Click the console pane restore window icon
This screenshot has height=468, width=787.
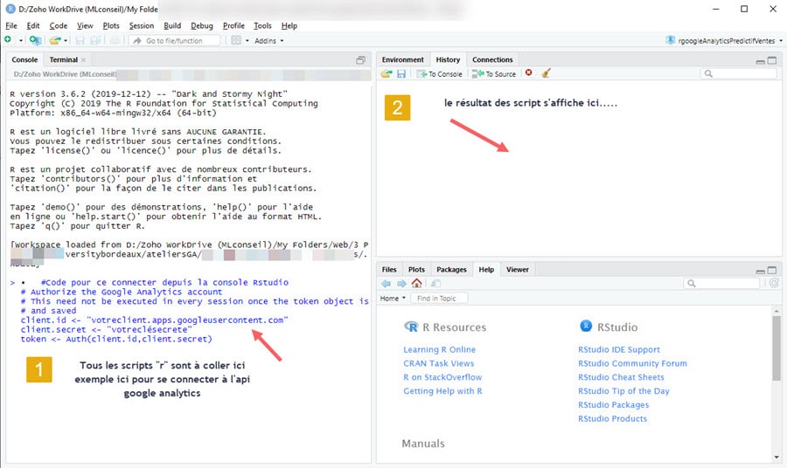click(360, 60)
